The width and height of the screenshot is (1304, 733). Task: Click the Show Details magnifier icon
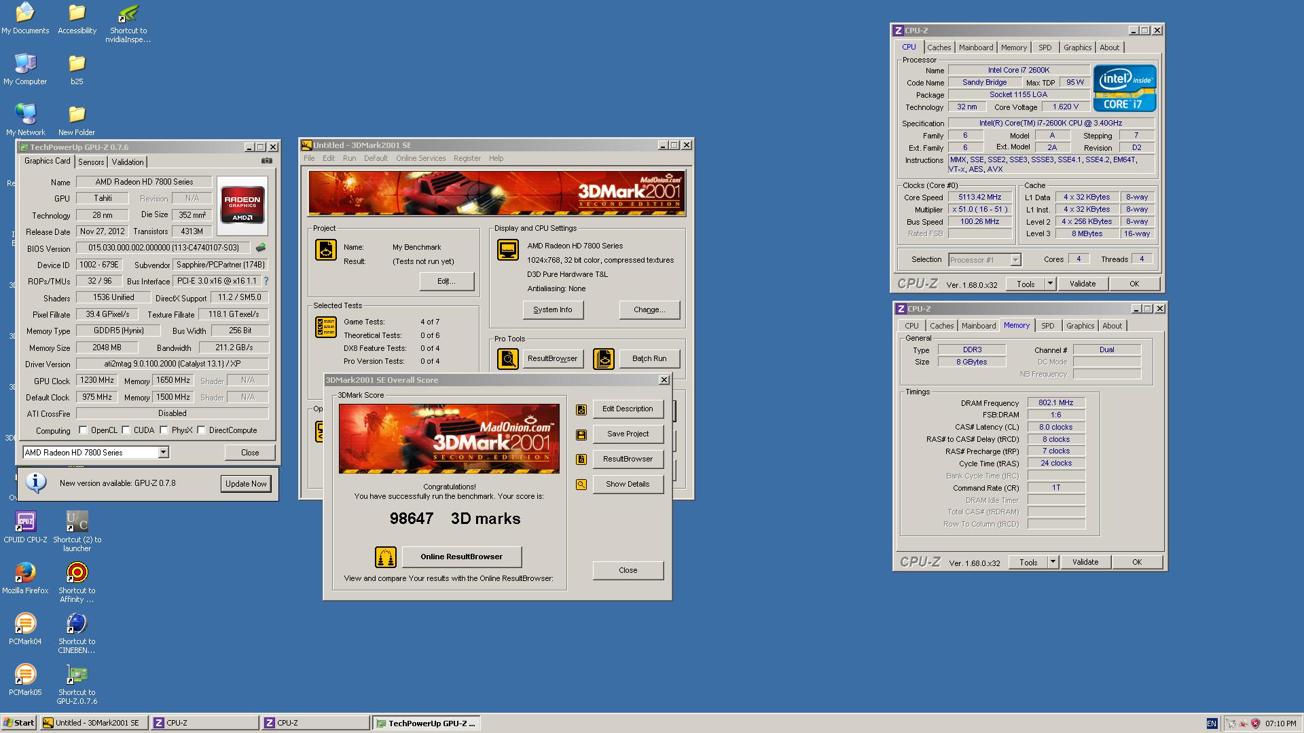581,485
